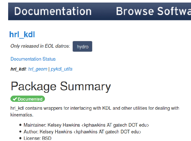Click the hrl_kdl description paragraph
This screenshot has width=191, height=141.
(x=95, y=111)
